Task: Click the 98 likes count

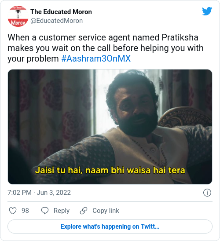Action: (x=25, y=211)
